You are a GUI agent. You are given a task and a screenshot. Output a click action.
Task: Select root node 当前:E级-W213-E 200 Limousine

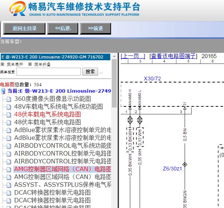pos(59,91)
